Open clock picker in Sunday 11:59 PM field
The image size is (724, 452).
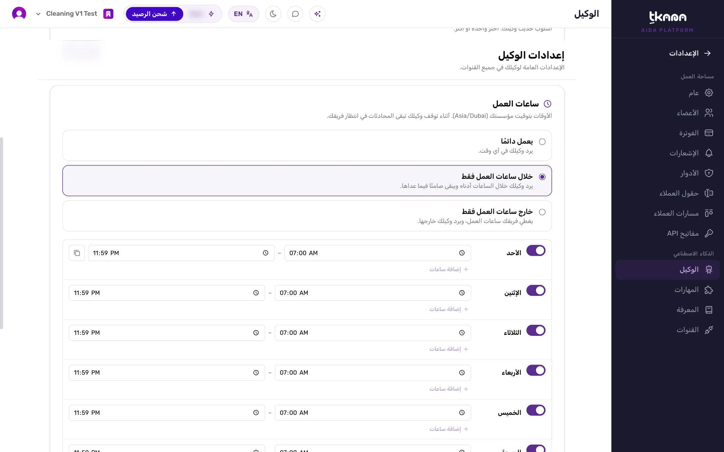point(265,253)
